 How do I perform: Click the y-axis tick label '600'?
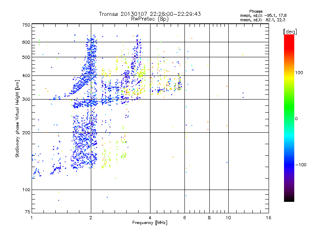tap(26, 42)
